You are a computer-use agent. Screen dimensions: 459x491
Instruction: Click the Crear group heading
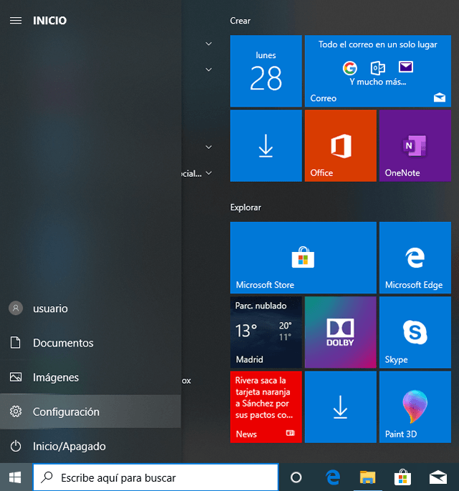tap(240, 21)
